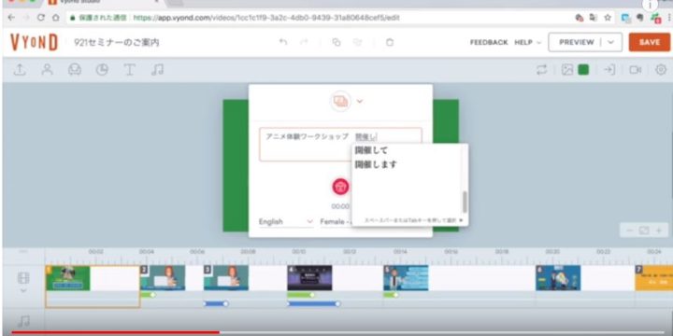Click the PREVIEW button
The image size is (673, 336).
577,42
